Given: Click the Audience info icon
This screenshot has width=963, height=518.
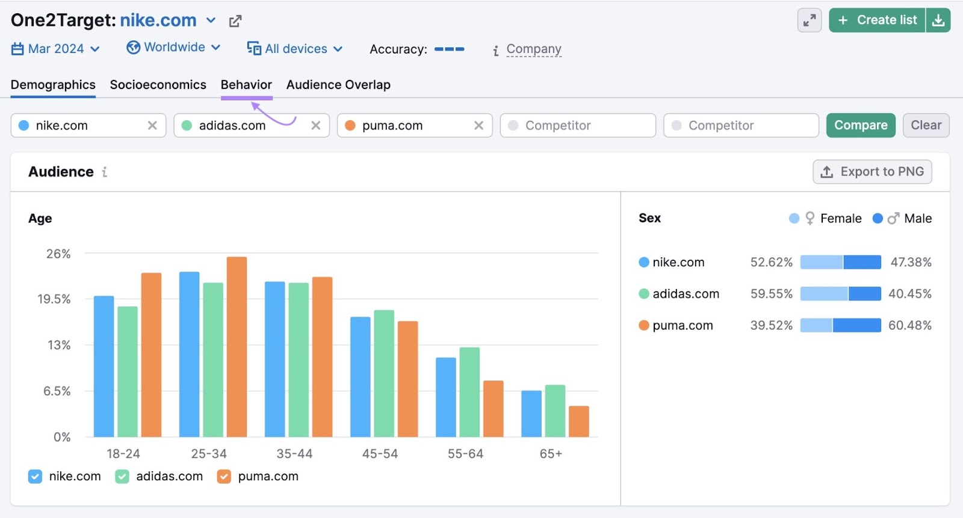Looking at the screenshot, I should click(x=105, y=172).
